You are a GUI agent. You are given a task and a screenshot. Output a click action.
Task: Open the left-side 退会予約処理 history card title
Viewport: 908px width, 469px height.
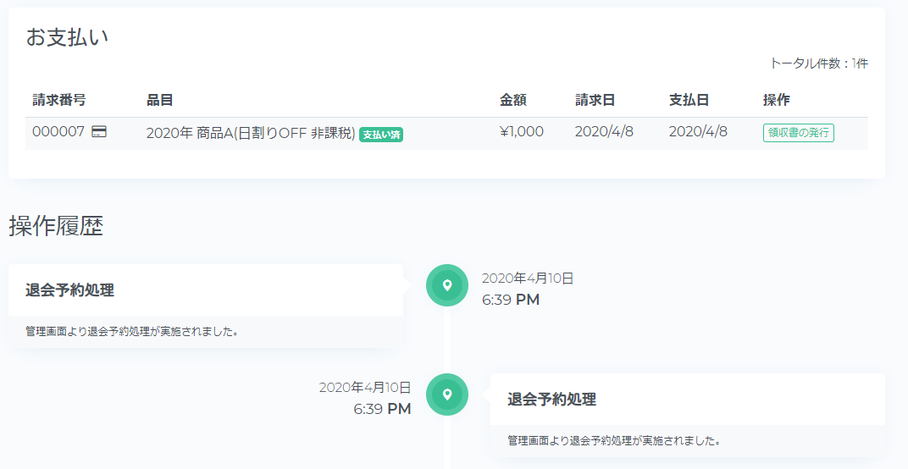click(70, 290)
